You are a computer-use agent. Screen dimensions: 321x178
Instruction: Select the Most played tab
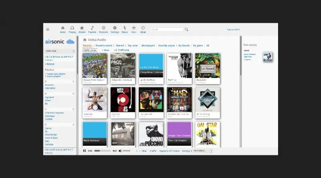pyautogui.click(x=148, y=45)
